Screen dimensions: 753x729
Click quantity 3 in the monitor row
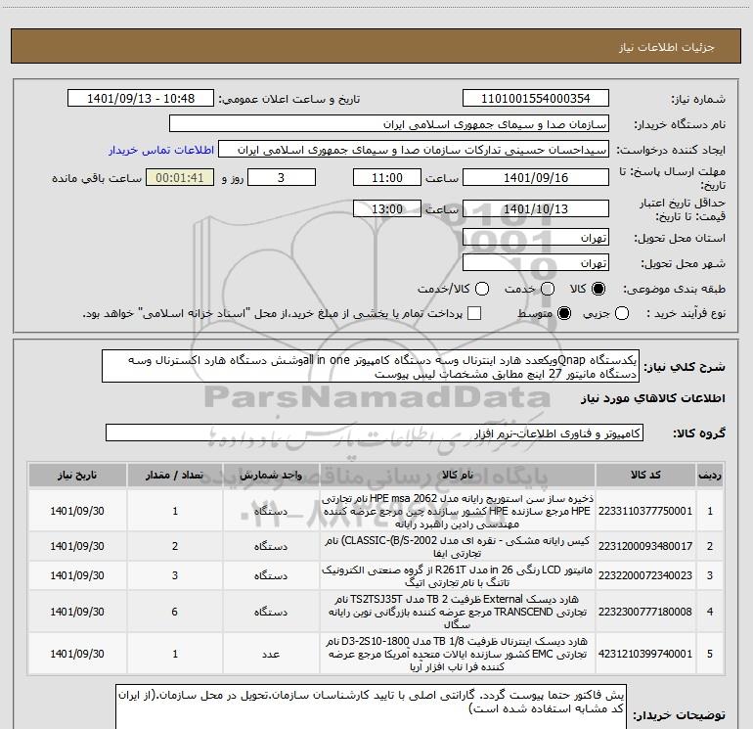(x=175, y=575)
